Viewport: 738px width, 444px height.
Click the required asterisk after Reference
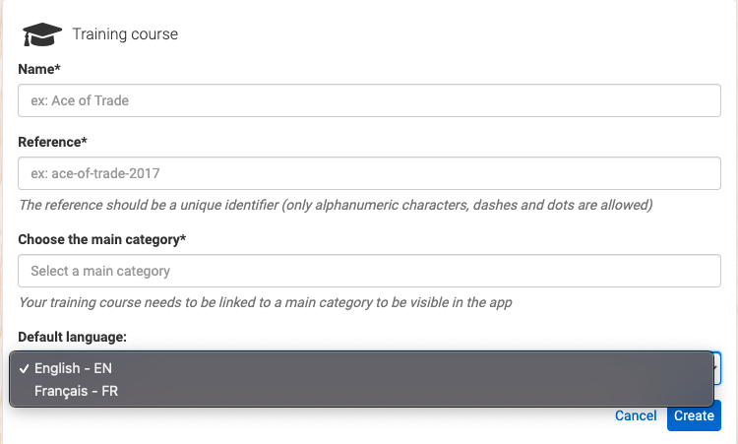click(x=85, y=140)
